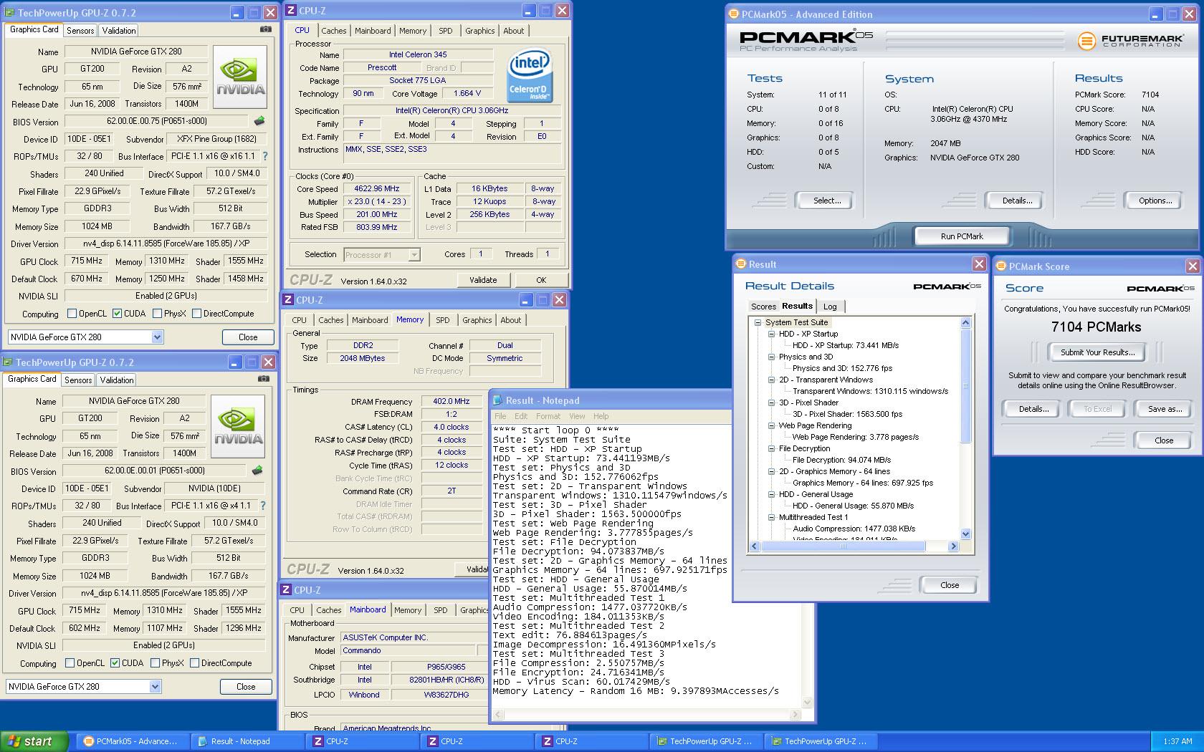Click the Select button under Tests
The height and width of the screenshot is (752, 1204).
(x=826, y=201)
